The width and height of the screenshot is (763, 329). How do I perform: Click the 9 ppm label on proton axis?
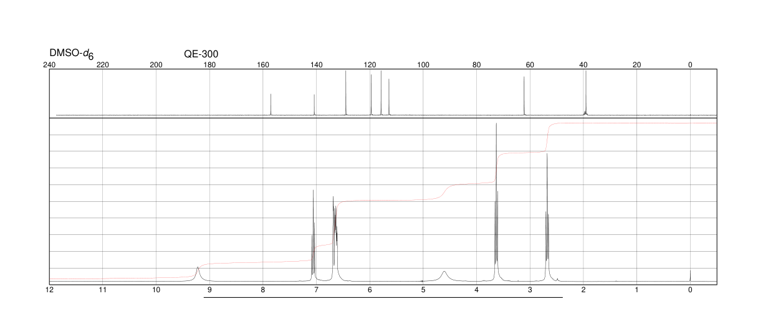coord(209,290)
